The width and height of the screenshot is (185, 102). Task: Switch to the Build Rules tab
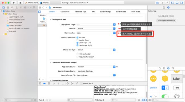[136, 12]
